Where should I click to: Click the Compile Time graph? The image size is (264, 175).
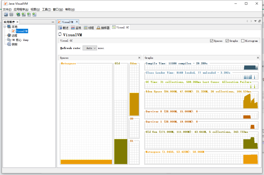[201, 68]
